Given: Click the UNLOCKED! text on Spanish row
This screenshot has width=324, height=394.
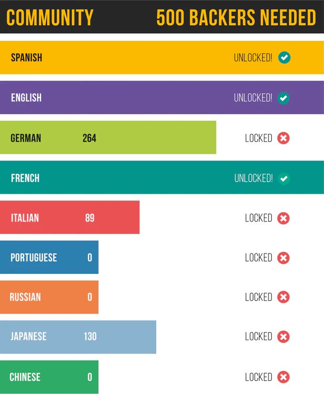Looking at the screenshot, I should [253, 58].
